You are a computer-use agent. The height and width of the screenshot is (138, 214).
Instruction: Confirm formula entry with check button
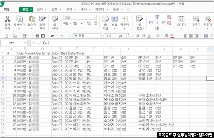click(x=39, y=43)
